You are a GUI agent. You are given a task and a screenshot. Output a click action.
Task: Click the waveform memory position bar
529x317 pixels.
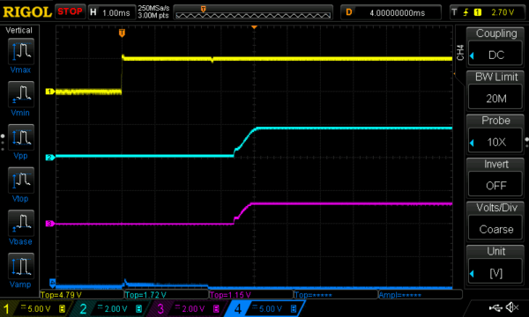pyautogui.click(x=253, y=12)
